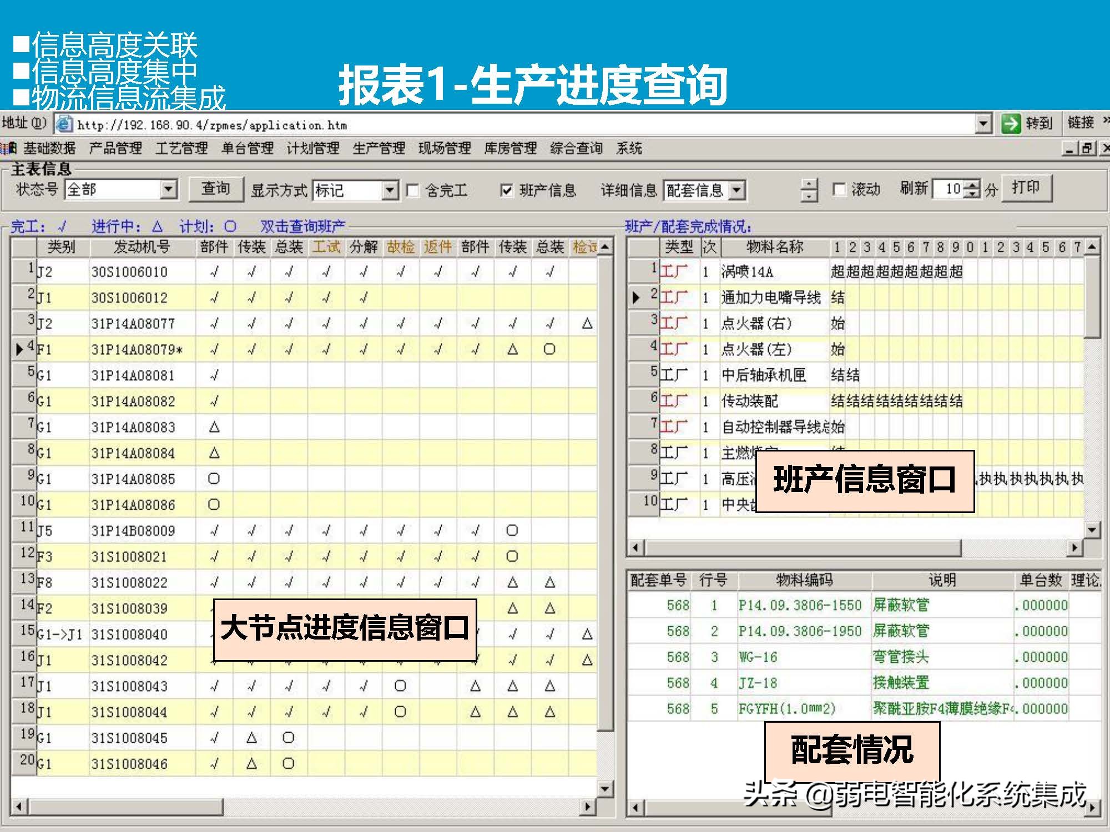The width and height of the screenshot is (1110, 832).
Task: Select engine row 31P14A08077
Action: pos(304,323)
